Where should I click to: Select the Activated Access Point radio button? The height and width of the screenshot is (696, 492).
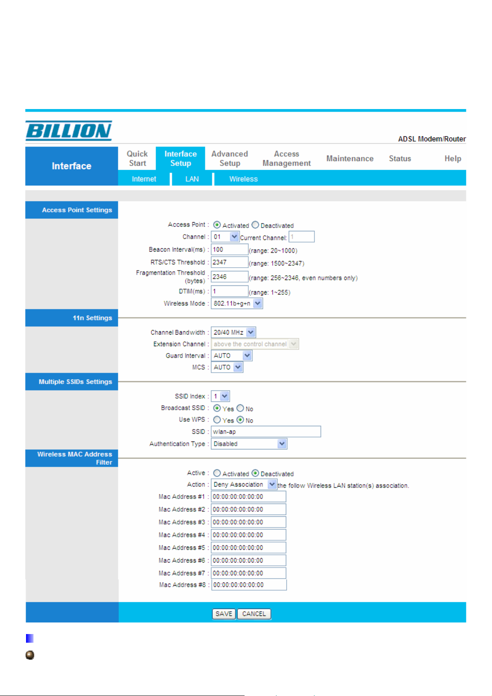coord(217,225)
